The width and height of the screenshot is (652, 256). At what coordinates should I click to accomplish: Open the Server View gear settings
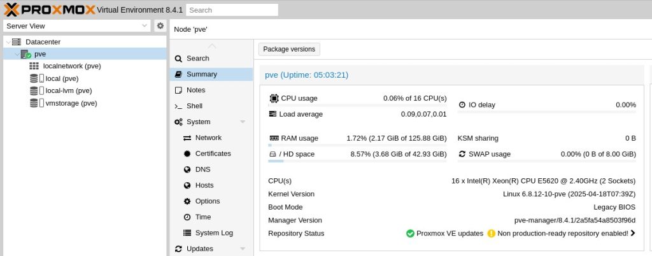(x=160, y=25)
